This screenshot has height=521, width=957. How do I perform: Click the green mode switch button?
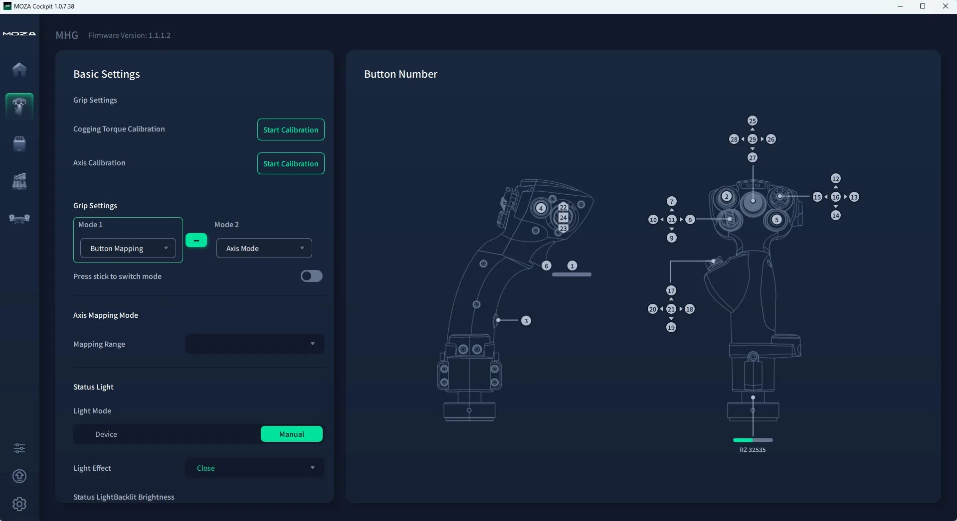(196, 241)
